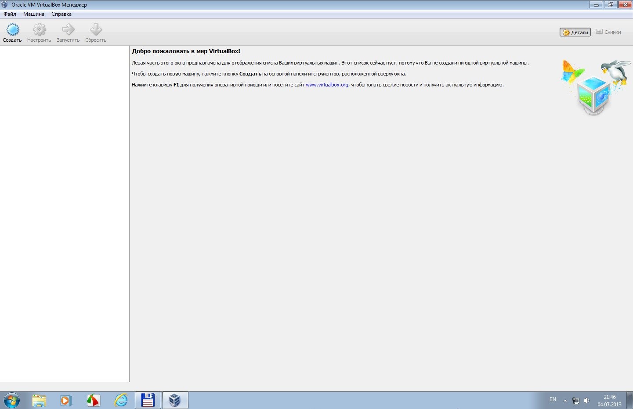Switch to the Детали view
The image size is (633, 409).
[x=575, y=32]
